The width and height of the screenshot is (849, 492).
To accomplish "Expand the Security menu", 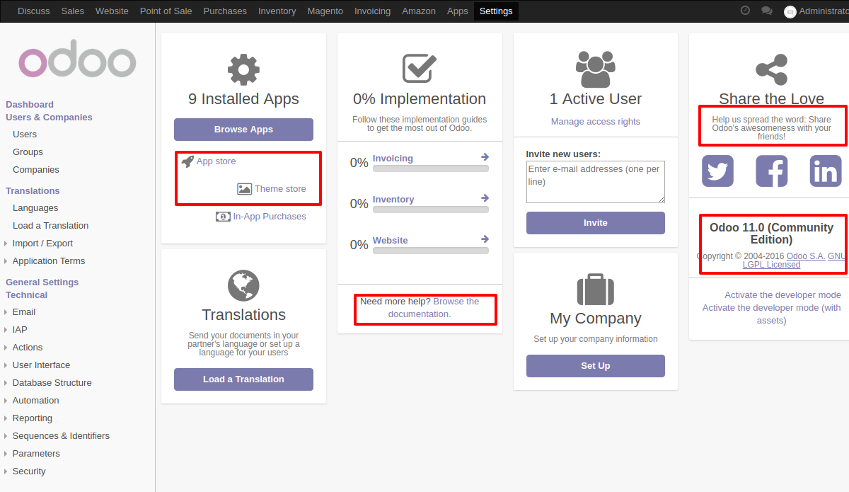I will (29, 471).
